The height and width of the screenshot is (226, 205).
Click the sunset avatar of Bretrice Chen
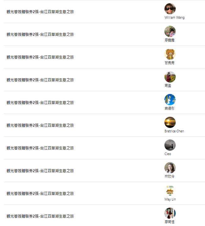pos(170,122)
